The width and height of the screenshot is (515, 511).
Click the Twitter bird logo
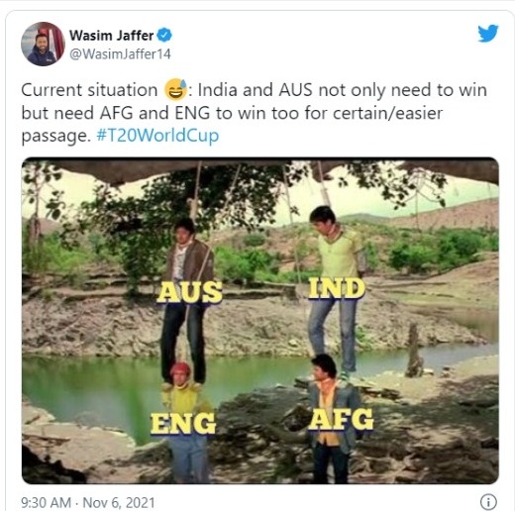(488, 33)
